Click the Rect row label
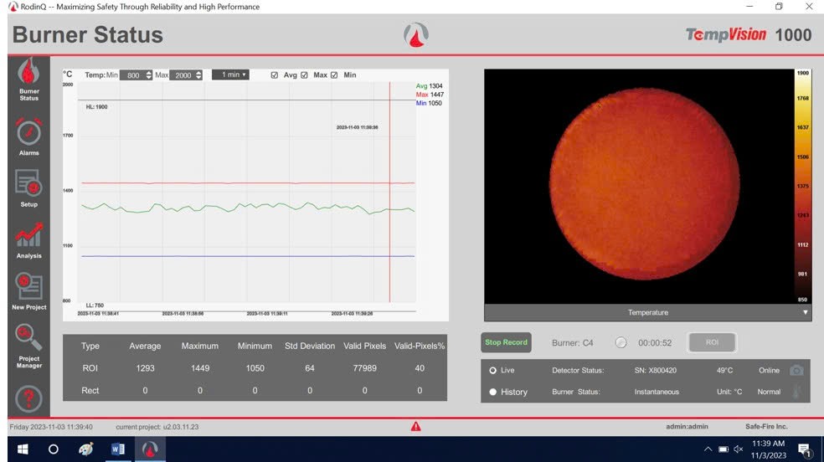The width and height of the screenshot is (824, 462). (x=90, y=390)
